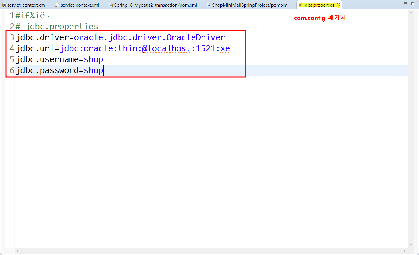Click the vertical scrollbar up arrow
This screenshot has width=419, height=255.
tap(411, 13)
